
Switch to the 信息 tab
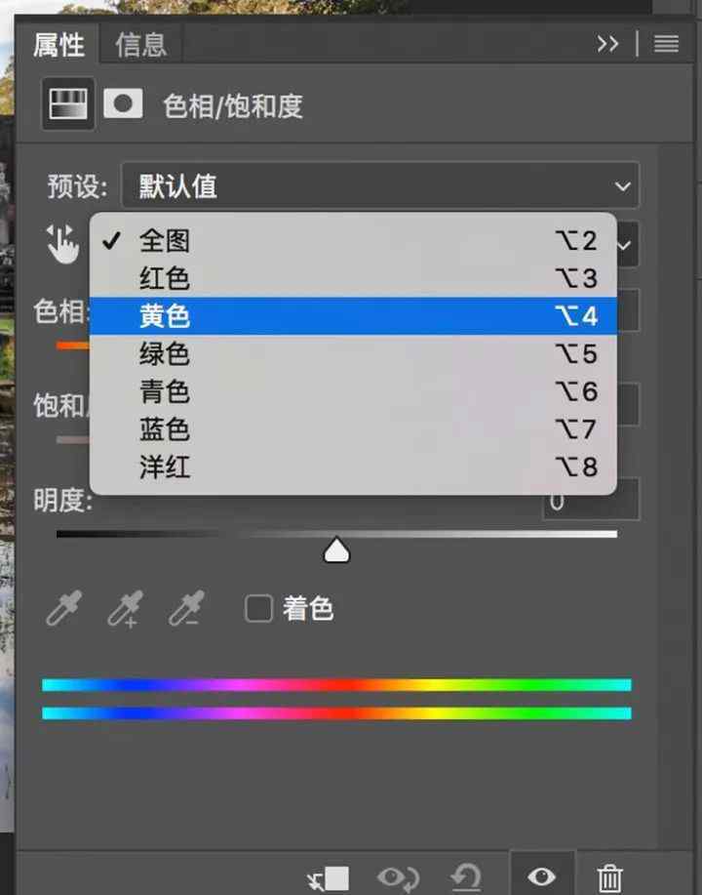pos(140,45)
